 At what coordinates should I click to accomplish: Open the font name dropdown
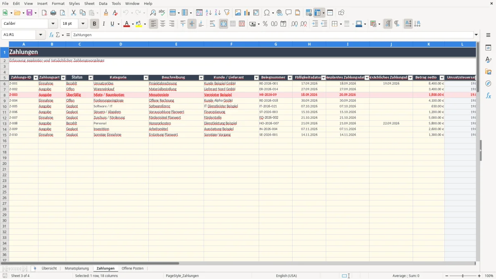tap(53, 24)
